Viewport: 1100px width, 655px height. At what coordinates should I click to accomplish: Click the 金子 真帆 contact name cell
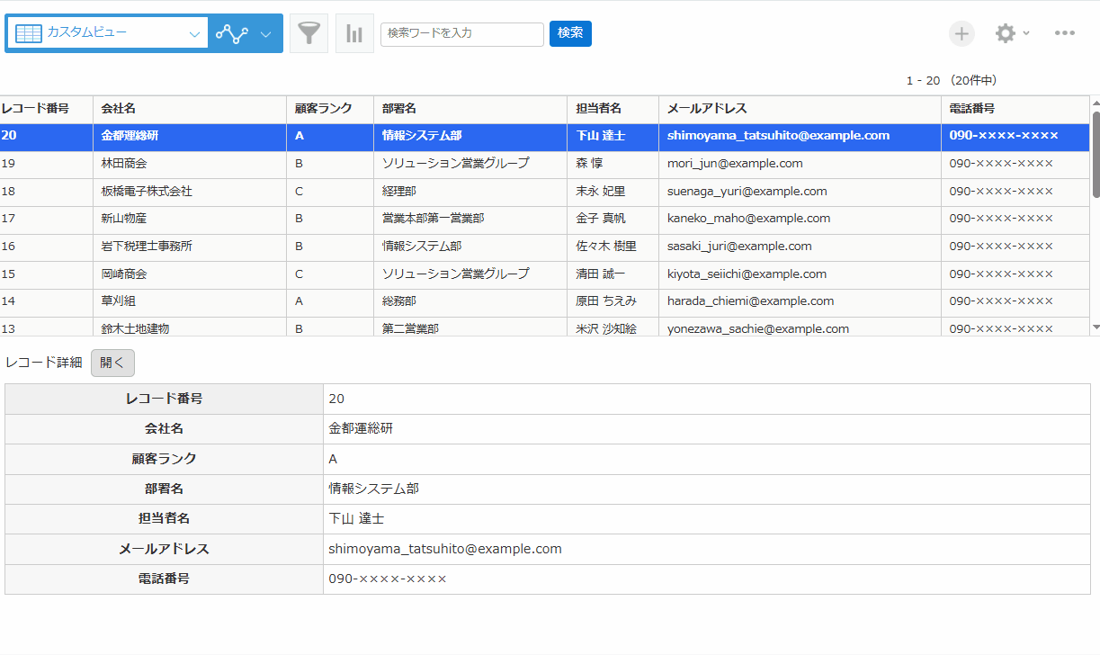(613, 220)
